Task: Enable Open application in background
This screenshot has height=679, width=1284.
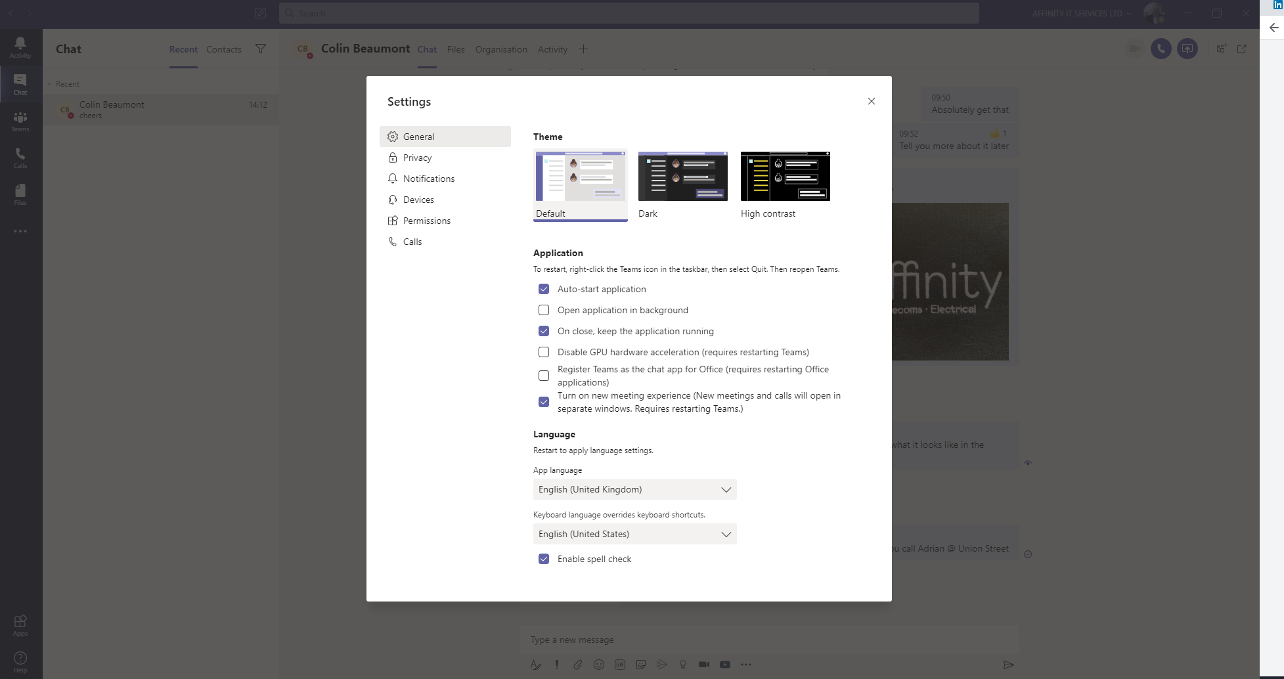Action: [544, 310]
